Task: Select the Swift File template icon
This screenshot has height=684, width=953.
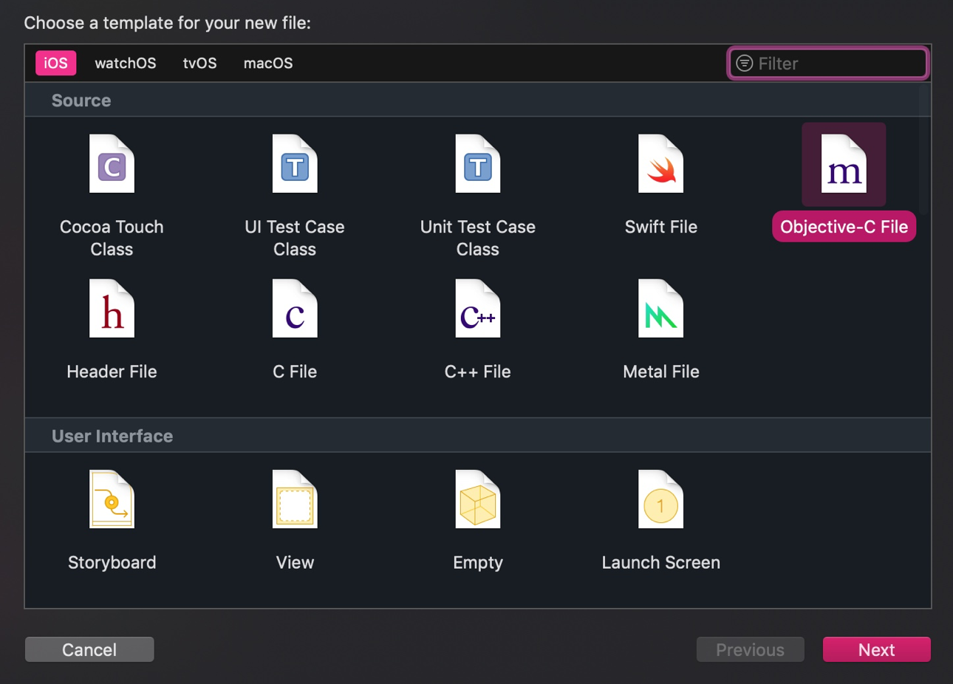Action: coord(661,163)
